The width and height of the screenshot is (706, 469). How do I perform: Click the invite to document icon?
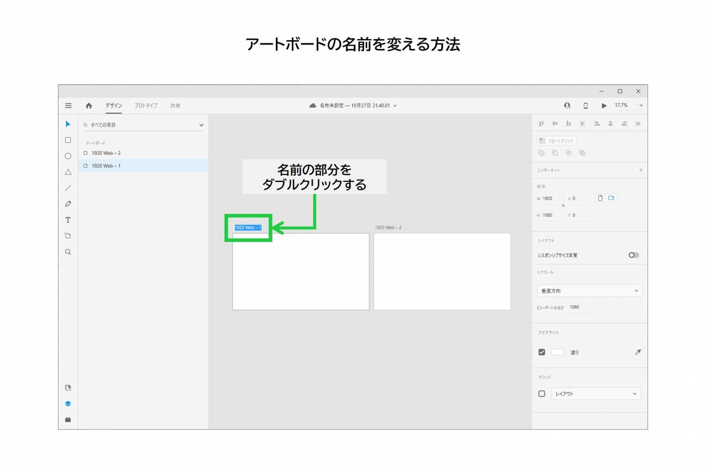(567, 106)
